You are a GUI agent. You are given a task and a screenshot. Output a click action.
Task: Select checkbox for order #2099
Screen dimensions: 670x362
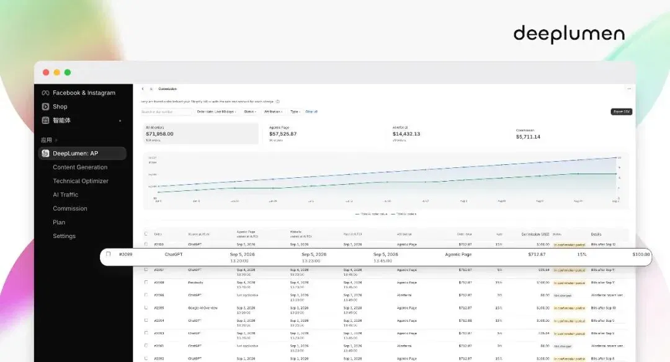pyautogui.click(x=108, y=254)
